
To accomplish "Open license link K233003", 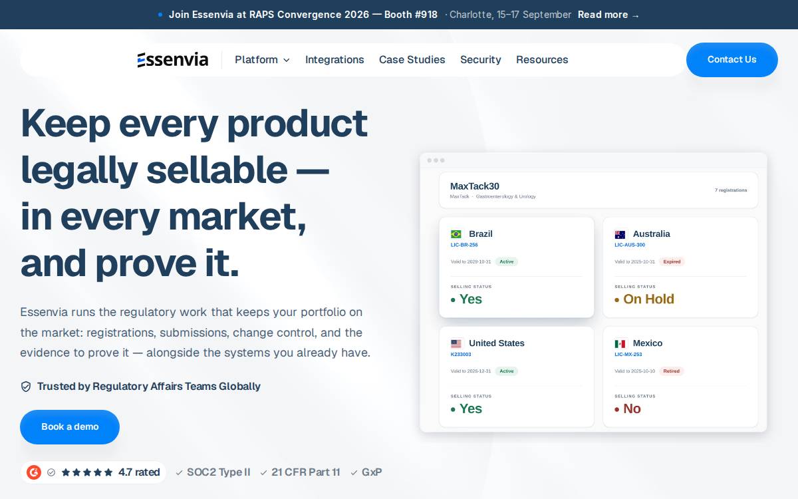I will [461, 355].
